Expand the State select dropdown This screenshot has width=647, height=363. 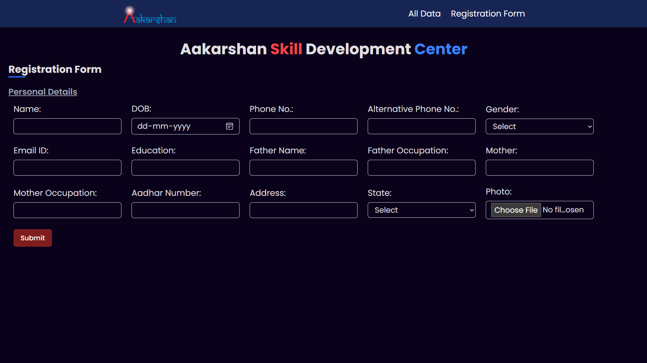click(421, 210)
